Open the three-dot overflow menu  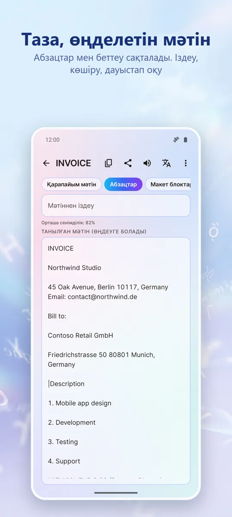(x=186, y=163)
